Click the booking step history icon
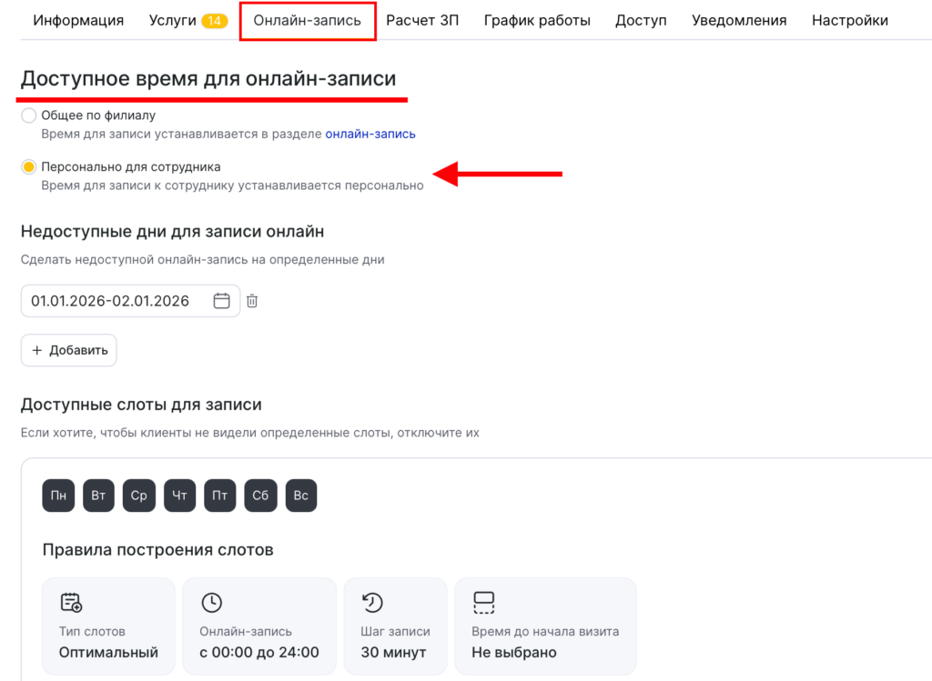Viewport: 932px width, 681px height. [x=372, y=603]
